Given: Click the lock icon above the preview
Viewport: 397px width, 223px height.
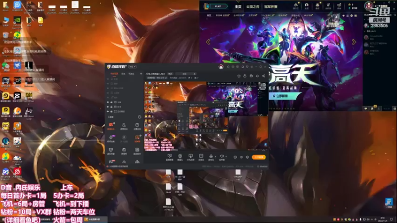Looking at the screenshot, I should [245, 76].
